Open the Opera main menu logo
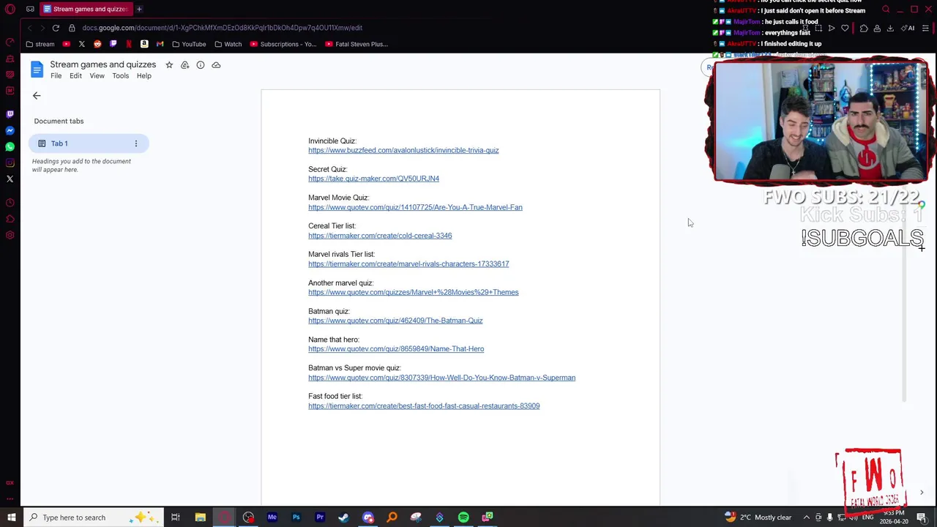937x527 pixels. 10,9
